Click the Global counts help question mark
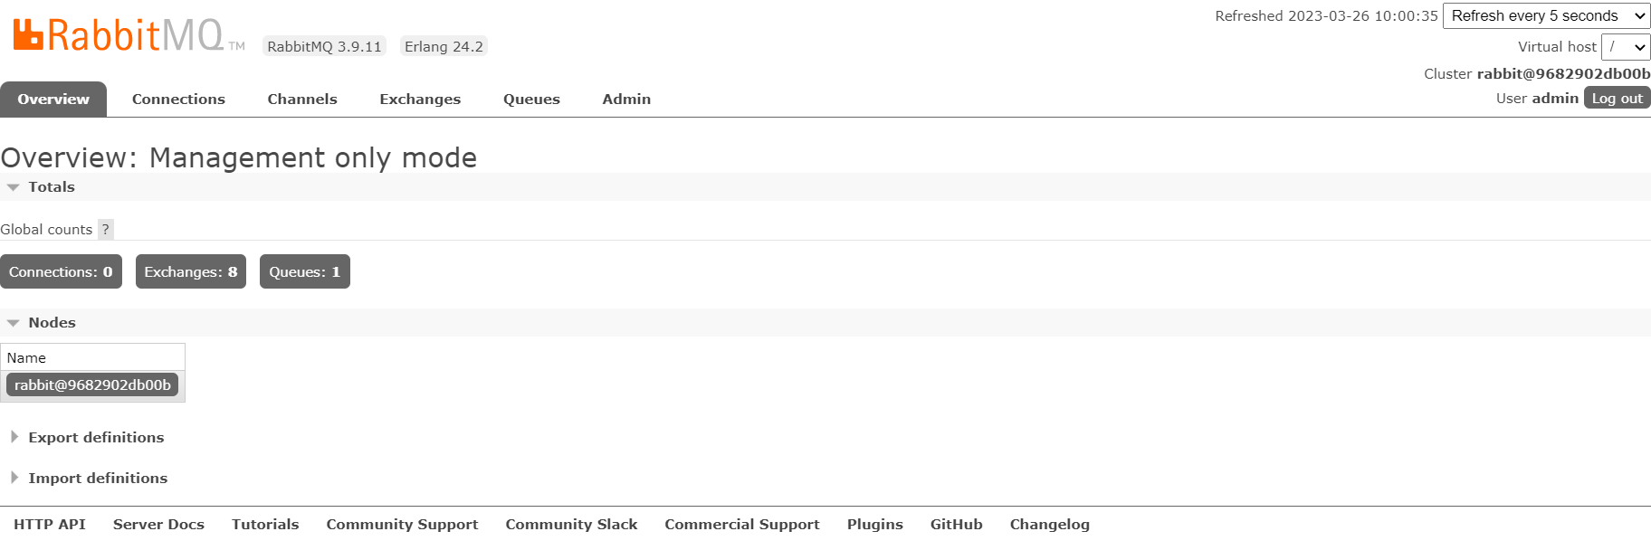This screenshot has width=1651, height=541. (x=105, y=230)
